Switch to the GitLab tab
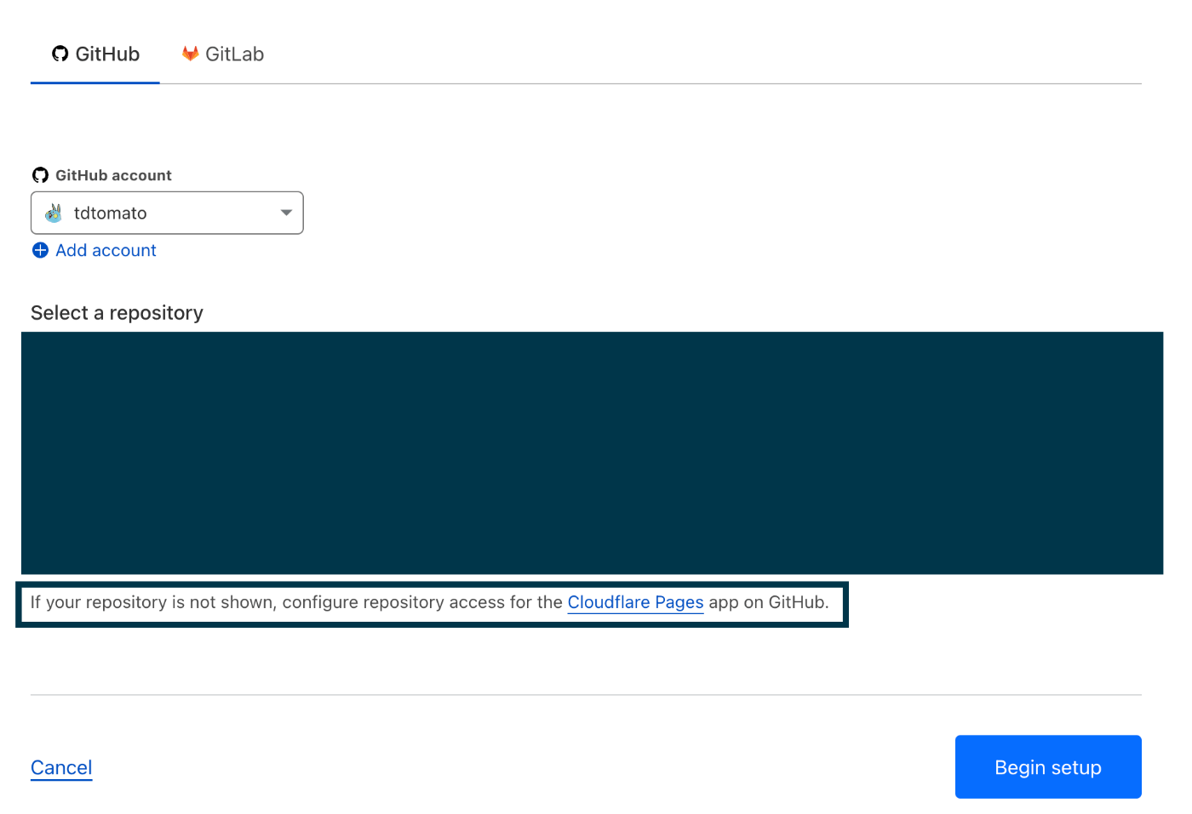 click(223, 54)
